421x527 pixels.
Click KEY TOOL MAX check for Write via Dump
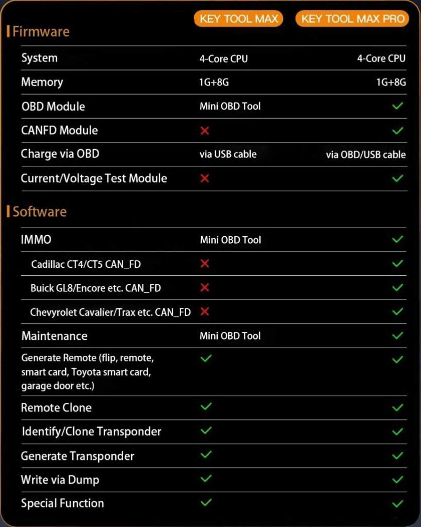tap(206, 479)
